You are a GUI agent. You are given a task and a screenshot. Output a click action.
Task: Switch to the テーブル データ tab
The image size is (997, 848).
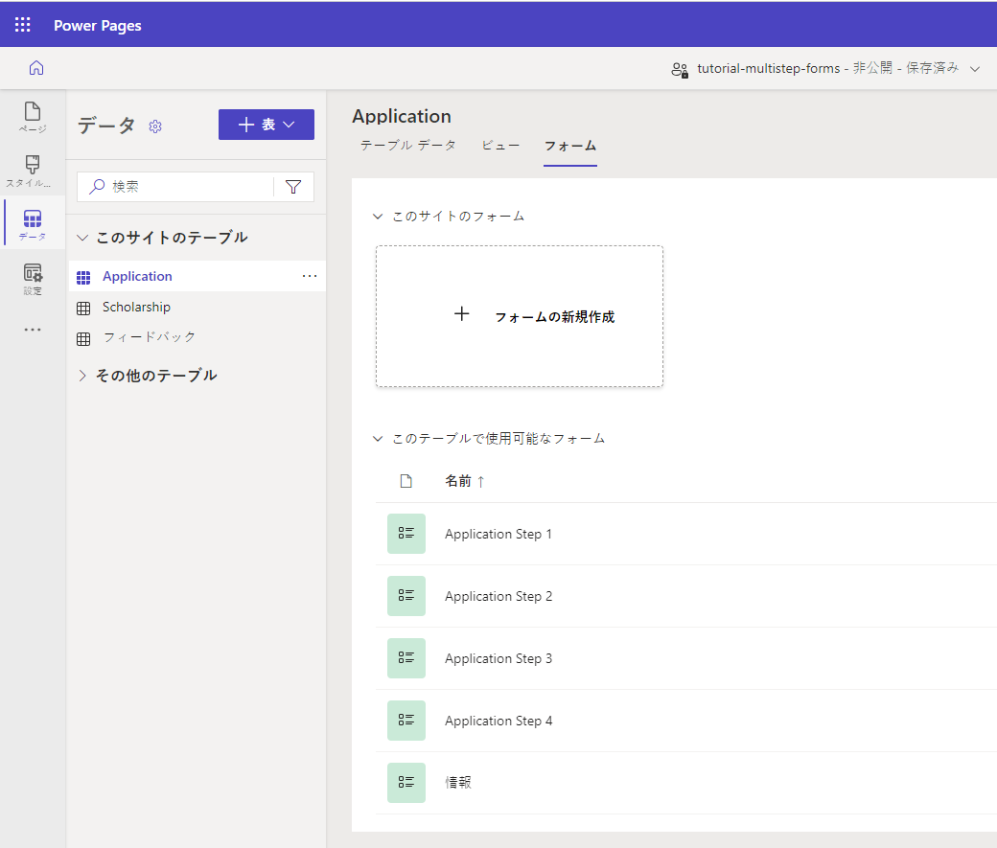tap(408, 146)
